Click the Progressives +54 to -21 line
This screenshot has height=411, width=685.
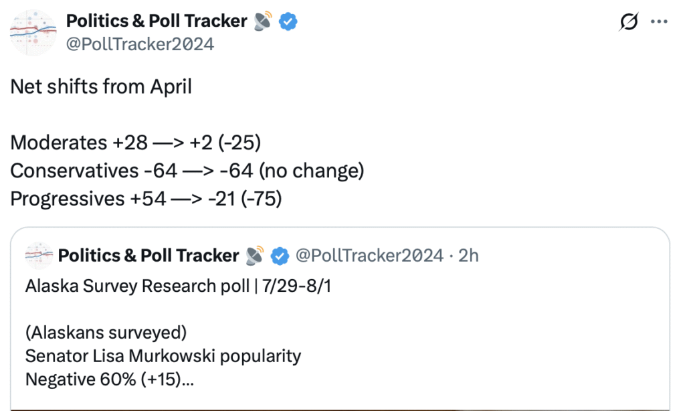[146, 199]
